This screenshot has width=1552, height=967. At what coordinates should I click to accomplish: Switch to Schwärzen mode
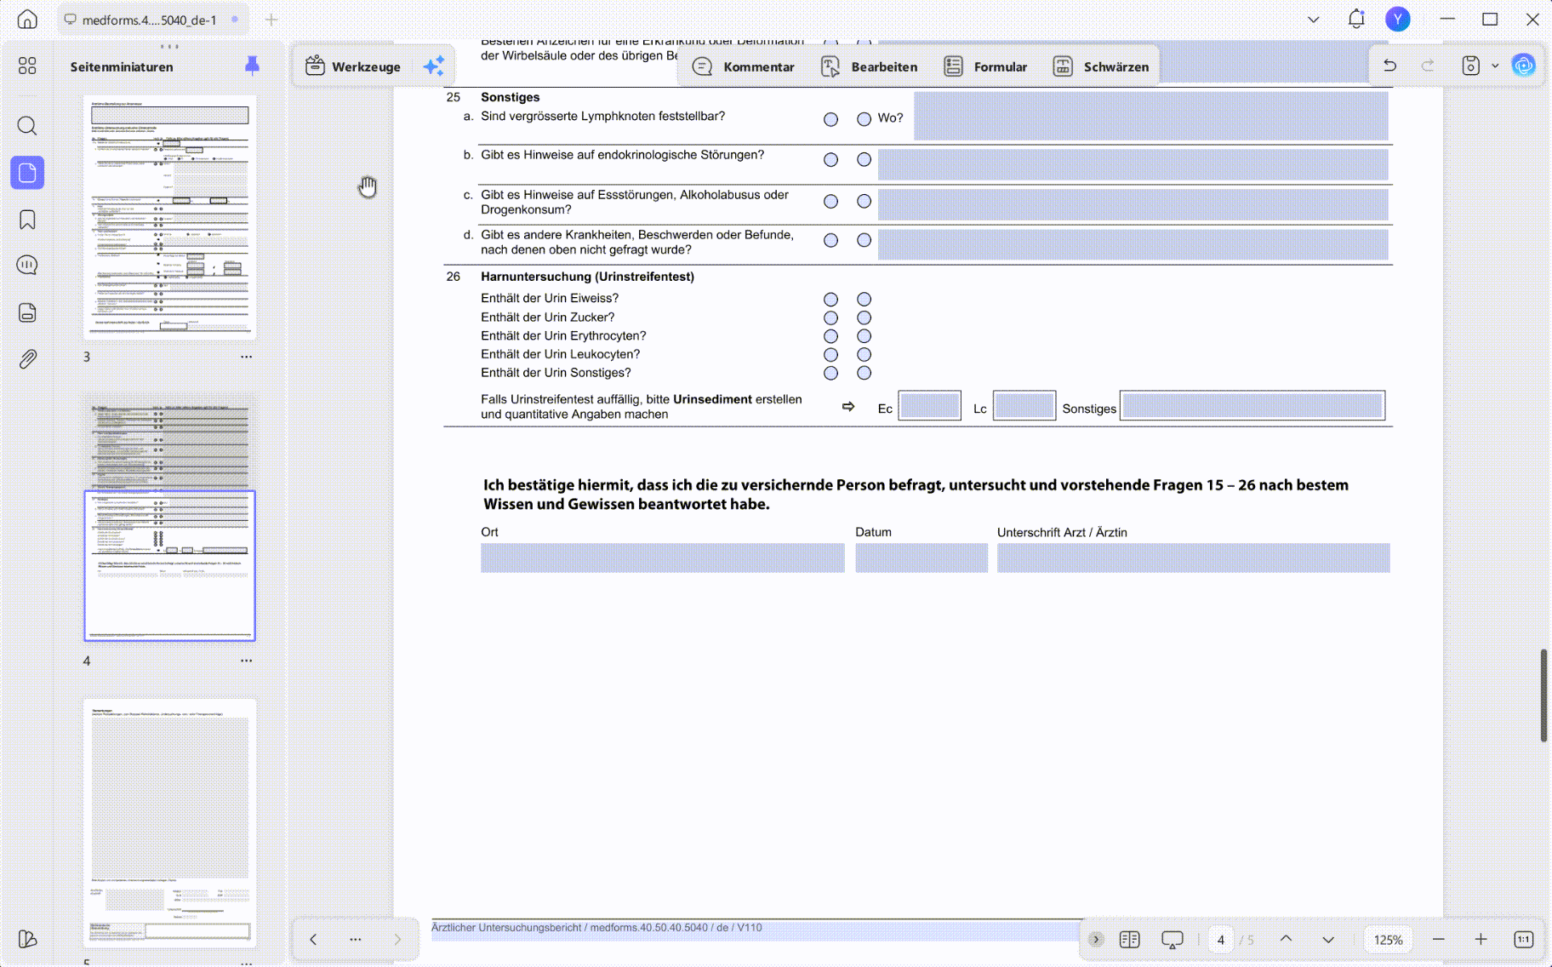click(1100, 66)
